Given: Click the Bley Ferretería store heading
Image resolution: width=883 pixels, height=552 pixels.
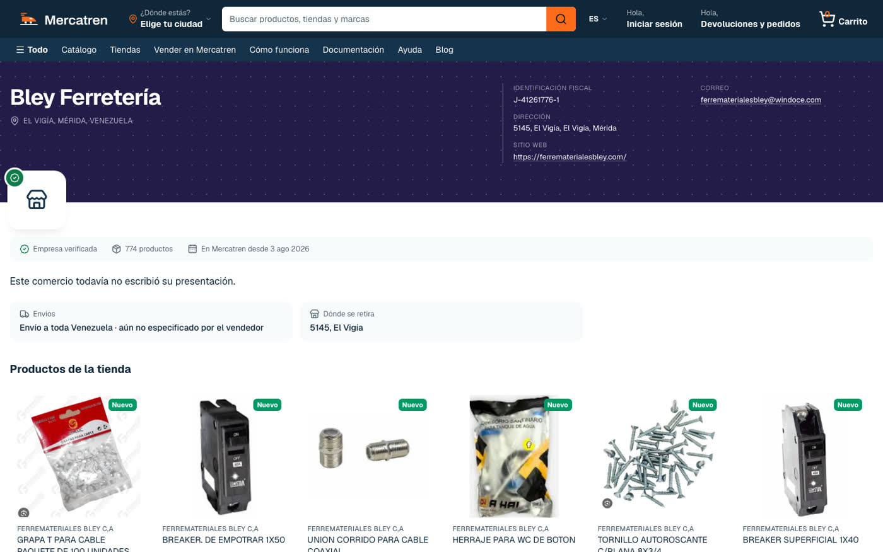Looking at the screenshot, I should point(86,98).
